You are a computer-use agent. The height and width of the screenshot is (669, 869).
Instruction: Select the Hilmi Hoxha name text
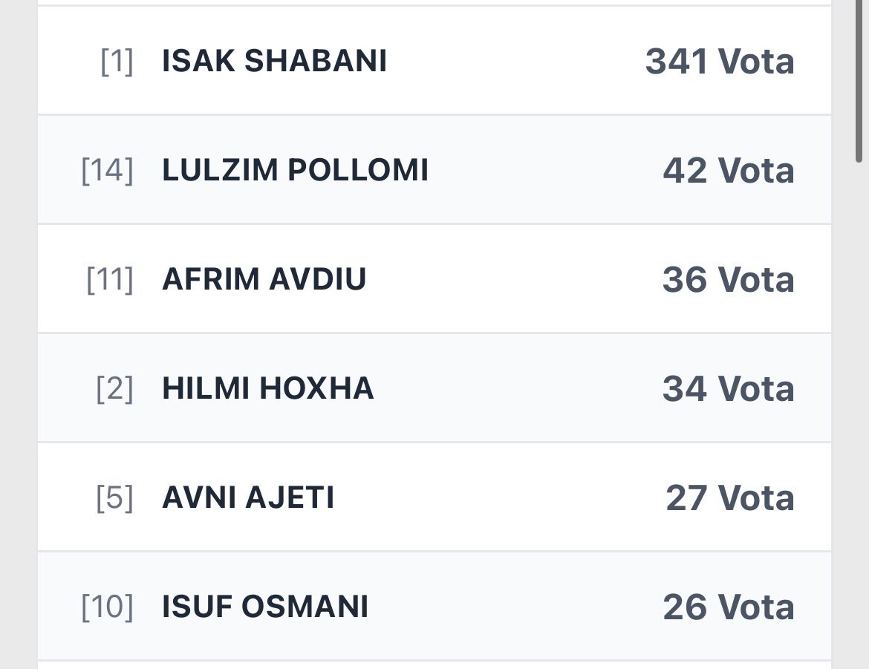click(267, 388)
